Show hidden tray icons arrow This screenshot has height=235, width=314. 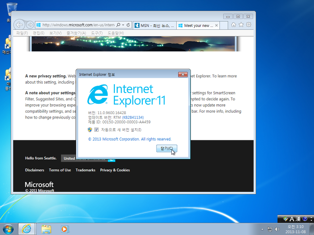click(x=262, y=229)
